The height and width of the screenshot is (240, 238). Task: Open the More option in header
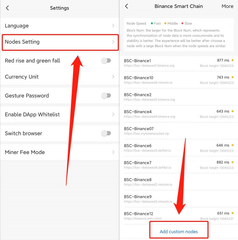(x=227, y=6)
